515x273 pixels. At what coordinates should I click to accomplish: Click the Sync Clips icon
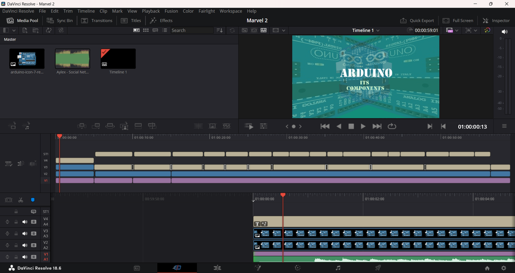(49, 31)
